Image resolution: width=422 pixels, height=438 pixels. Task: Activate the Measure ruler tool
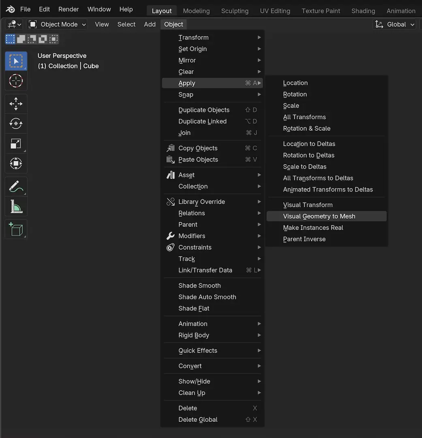coord(16,207)
